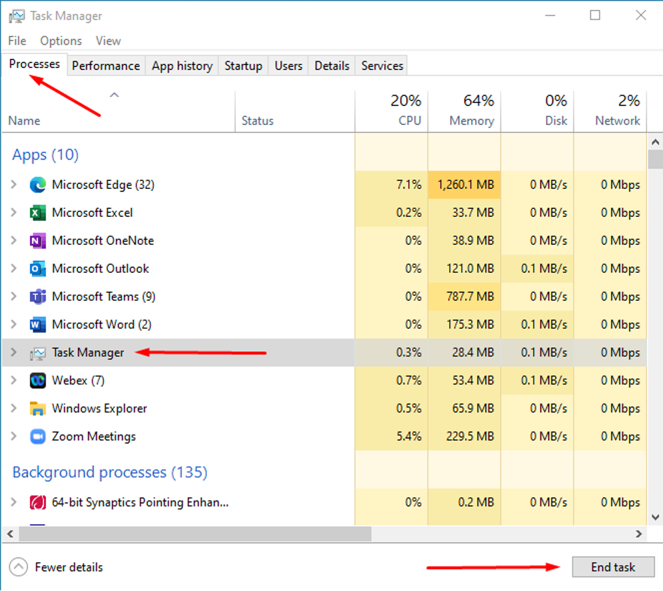Click Microsoft Word's 175.3 MB memory value

point(470,325)
